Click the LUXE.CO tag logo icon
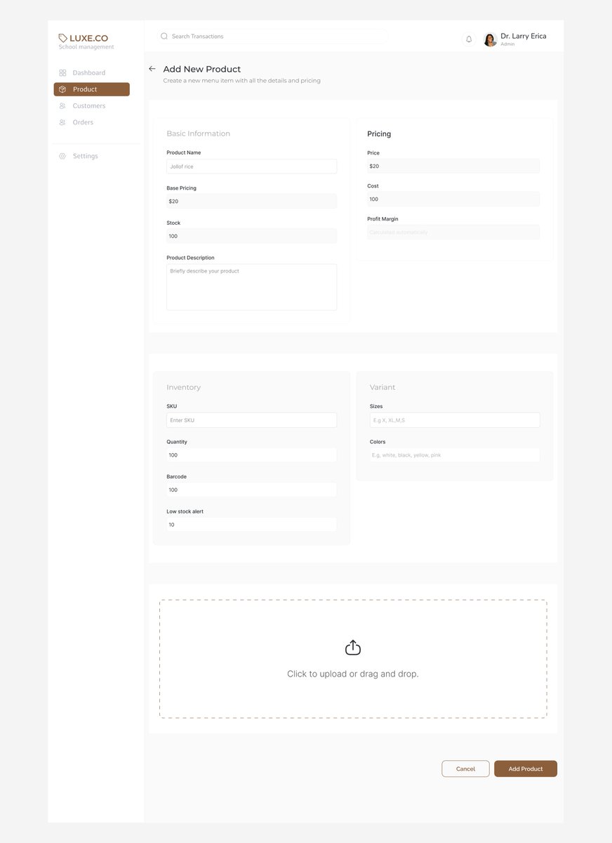Image resolution: width=612 pixels, height=843 pixels. 63,38
